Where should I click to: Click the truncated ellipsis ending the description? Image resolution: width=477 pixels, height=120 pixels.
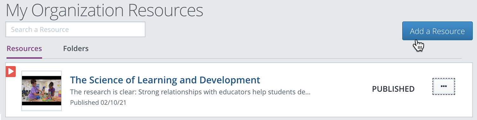[x=308, y=92]
